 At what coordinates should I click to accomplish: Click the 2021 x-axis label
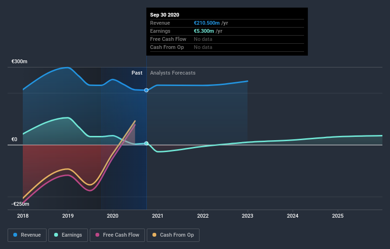158,216
